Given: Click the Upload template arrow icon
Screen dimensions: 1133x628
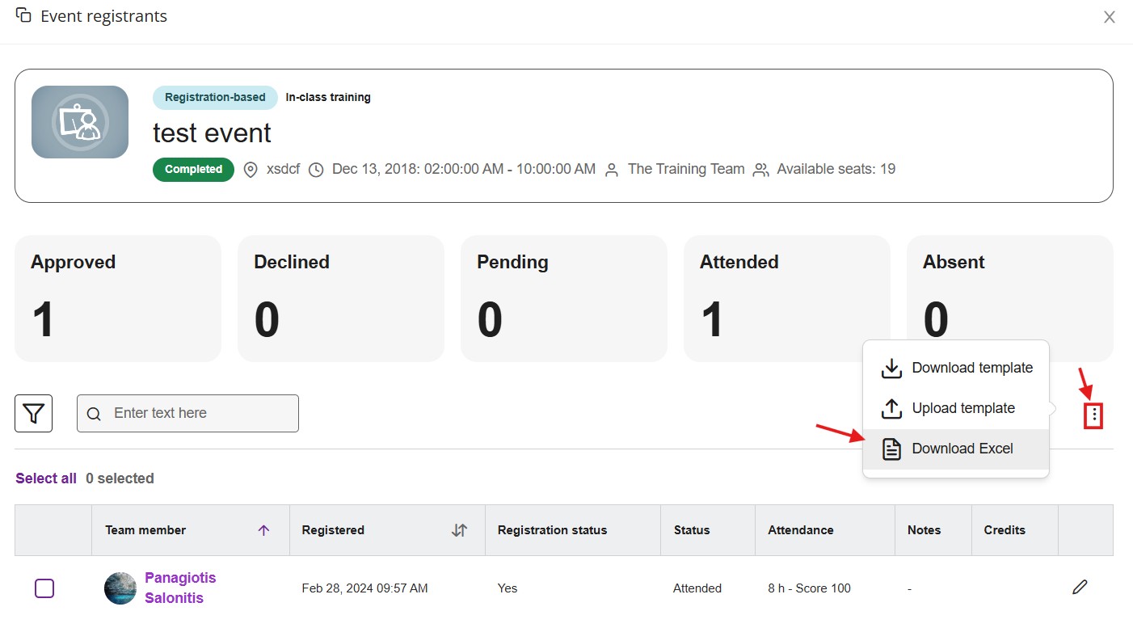Looking at the screenshot, I should coord(891,409).
